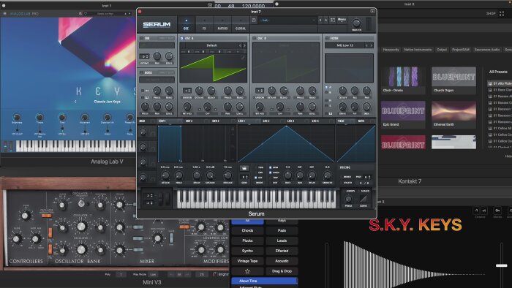Click the OSC A WT POS knob
The width and height of the screenshot is (512, 288).
(x=187, y=106)
